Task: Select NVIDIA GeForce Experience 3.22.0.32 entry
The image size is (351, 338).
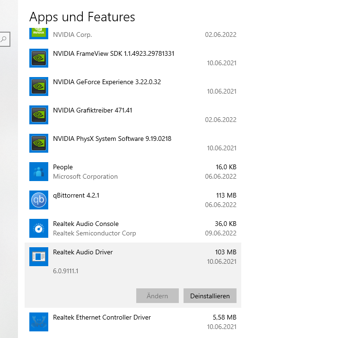Action: tap(133, 87)
